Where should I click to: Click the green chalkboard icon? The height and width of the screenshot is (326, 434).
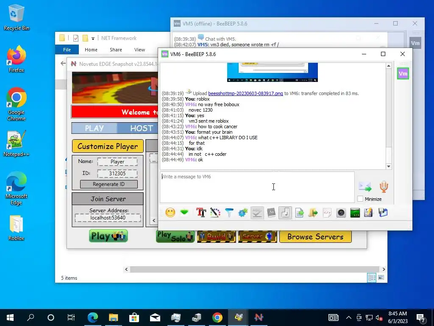(x=355, y=213)
